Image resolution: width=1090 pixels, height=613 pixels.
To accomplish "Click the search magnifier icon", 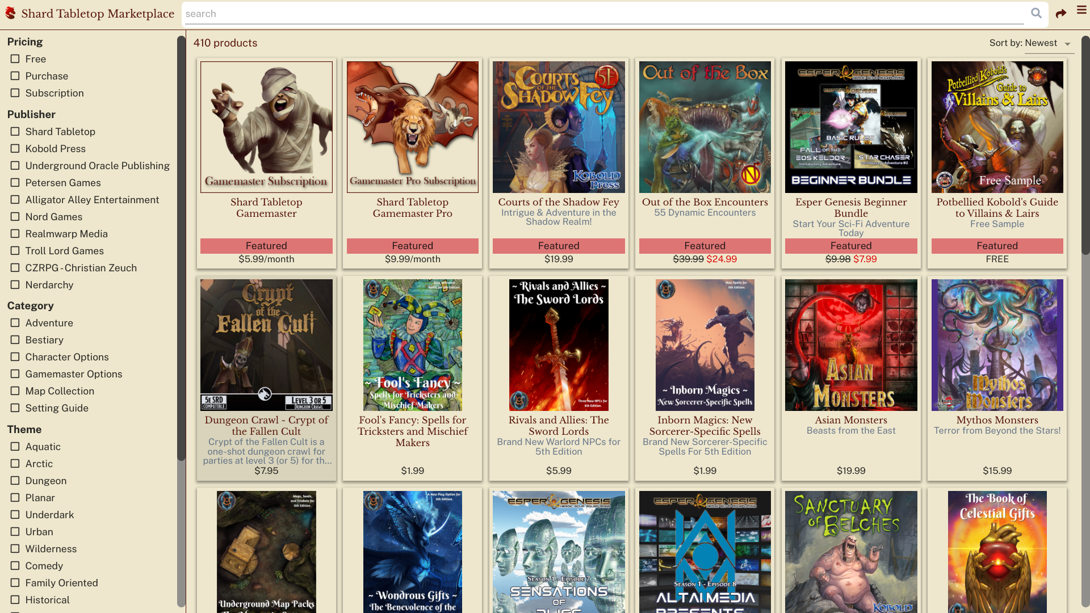I will click(1036, 14).
